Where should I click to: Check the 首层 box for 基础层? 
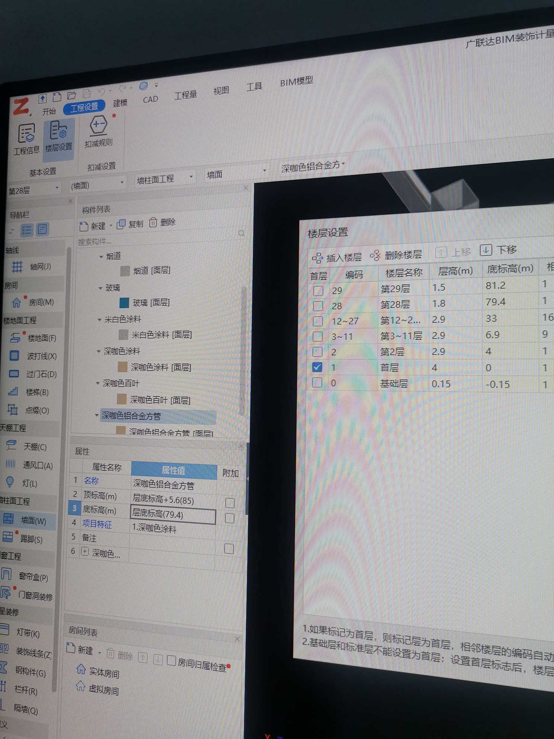[x=317, y=383]
